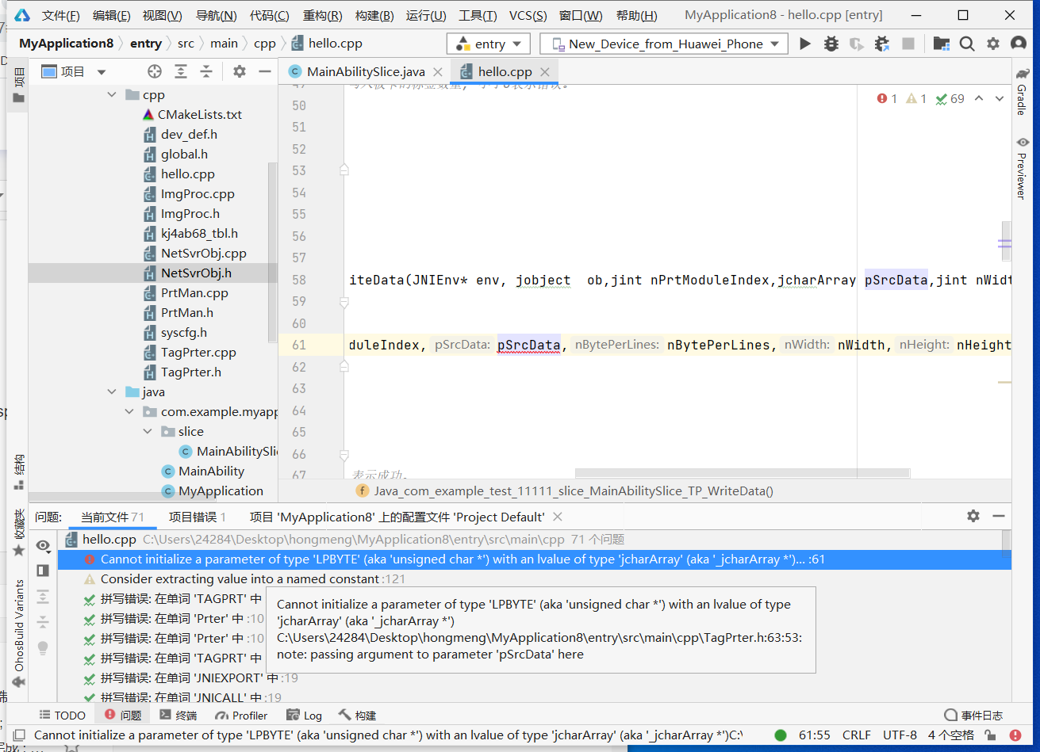Click the editor horizontal scrollbar
Viewport: 1040px width, 752px height.
742,473
